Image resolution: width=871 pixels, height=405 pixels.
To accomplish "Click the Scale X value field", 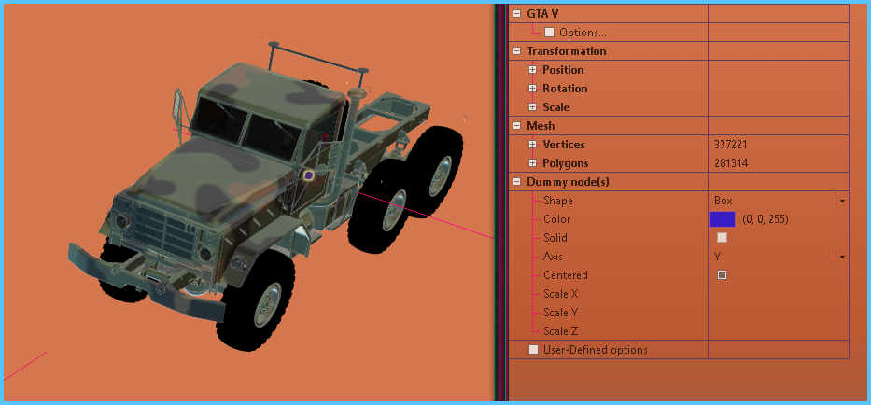I will tap(777, 294).
